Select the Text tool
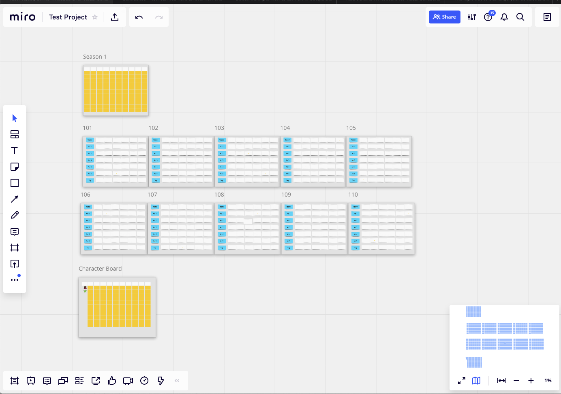Screen dimensions: 561x394 [15, 150]
